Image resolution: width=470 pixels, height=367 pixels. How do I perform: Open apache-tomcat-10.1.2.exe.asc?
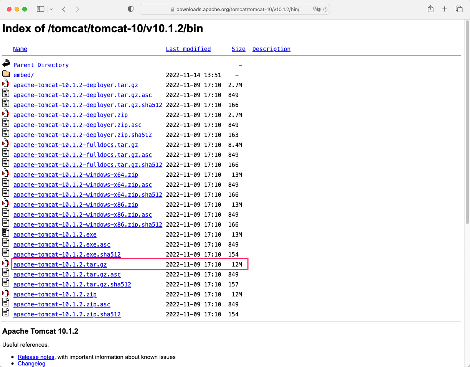(62, 245)
